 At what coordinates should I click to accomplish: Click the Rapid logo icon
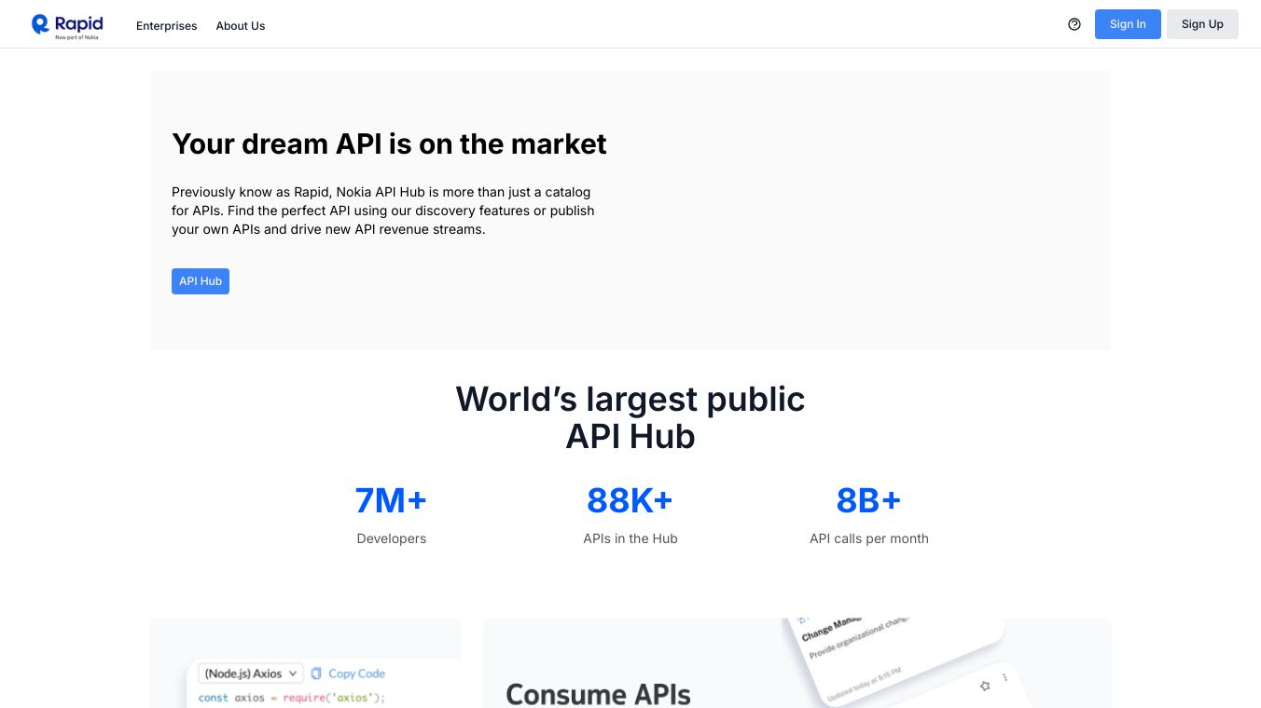coord(40,24)
